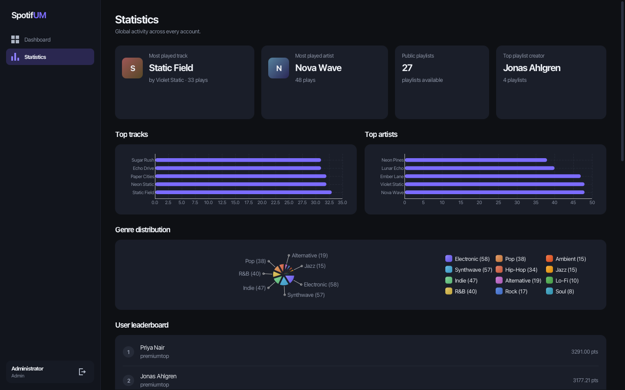Click the page vertical scrollbar
Viewport: 625px width, 390px height.
pyautogui.click(x=622, y=82)
